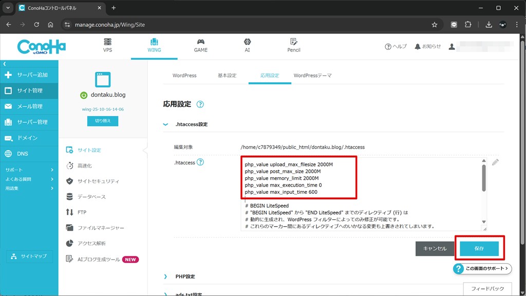Viewport: 526px width, 296px height.
Task: Open browser downloads icon
Action: [x=489, y=25]
